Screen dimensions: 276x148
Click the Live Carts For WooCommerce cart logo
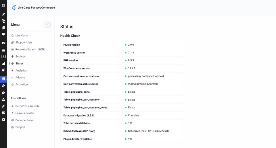click(14, 7)
